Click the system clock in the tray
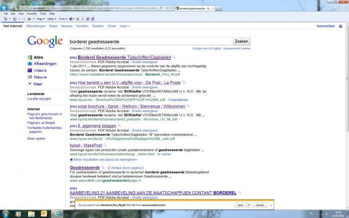349x218 pixels. coord(338,214)
